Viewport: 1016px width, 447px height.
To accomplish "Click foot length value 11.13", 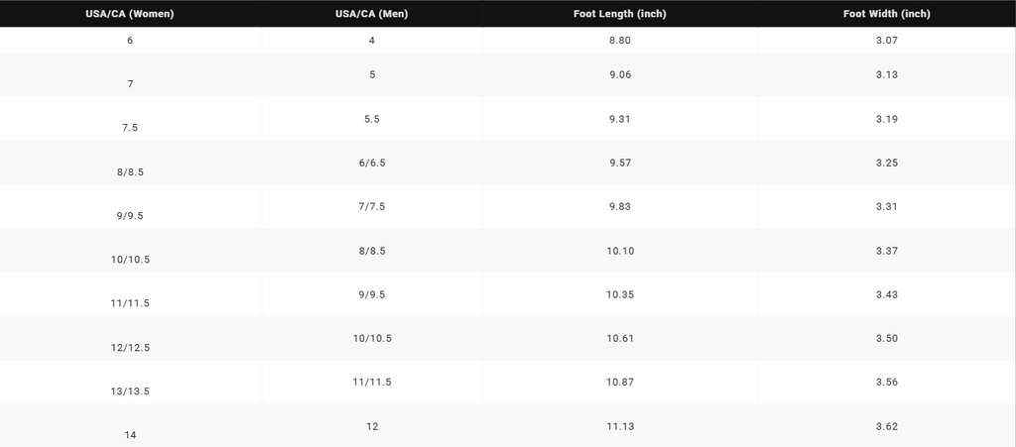I will tap(620, 425).
